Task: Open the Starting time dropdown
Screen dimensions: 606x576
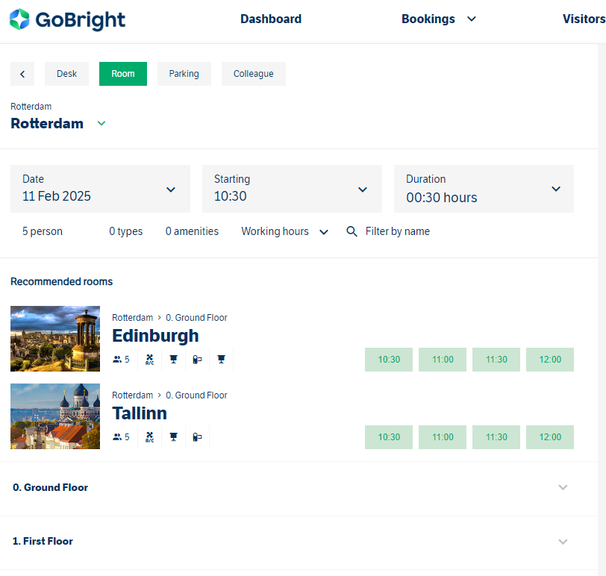Action: pyautogui.click(x=293, y=189)
